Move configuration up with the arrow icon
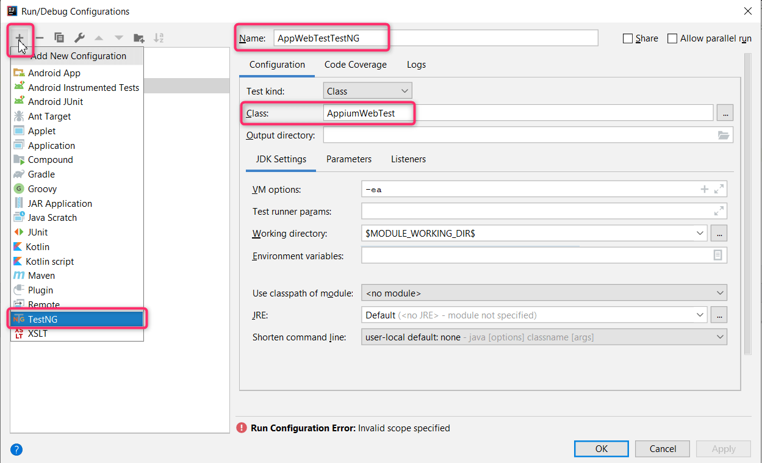Screen dimensions: 762x463 (99, 38)
